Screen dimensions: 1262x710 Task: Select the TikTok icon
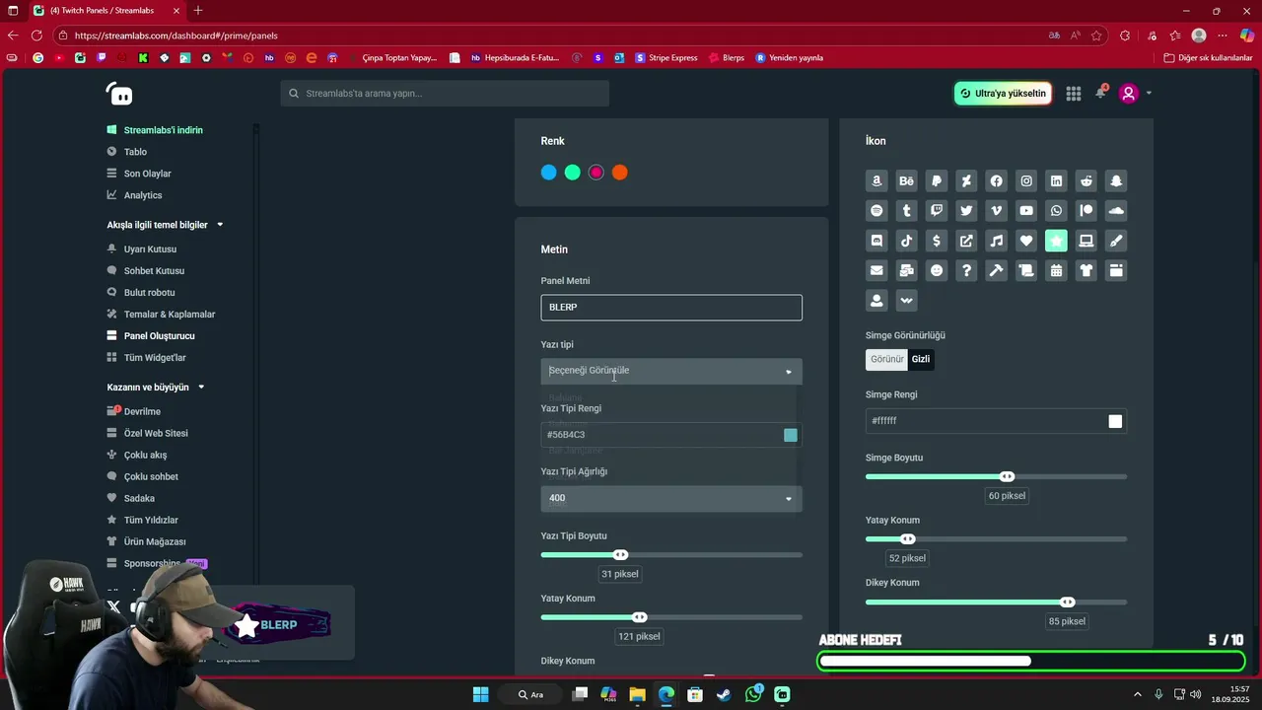click(x=906, y=241)
